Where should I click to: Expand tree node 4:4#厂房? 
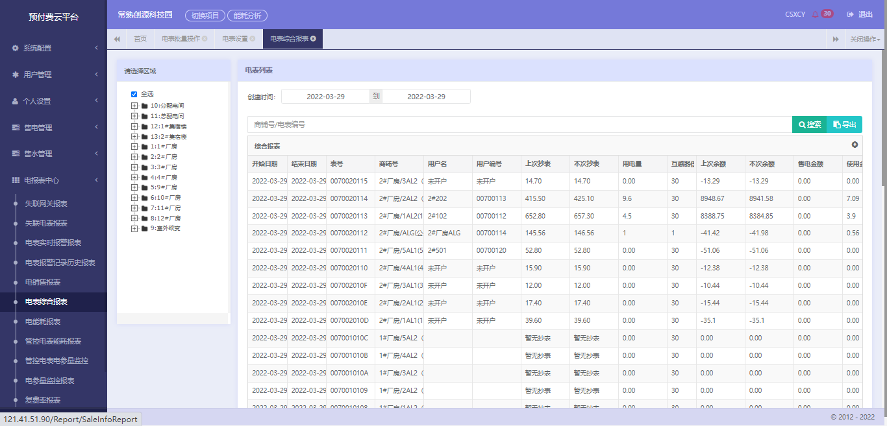coord(134,177)
